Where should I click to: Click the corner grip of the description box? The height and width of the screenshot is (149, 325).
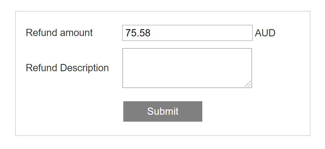pos(248,84)
